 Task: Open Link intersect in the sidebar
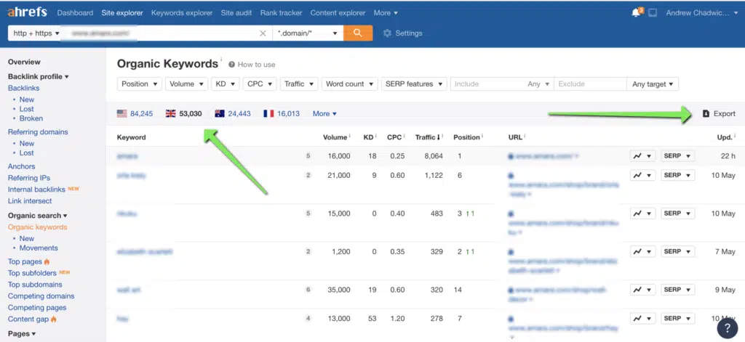(30, 200)
